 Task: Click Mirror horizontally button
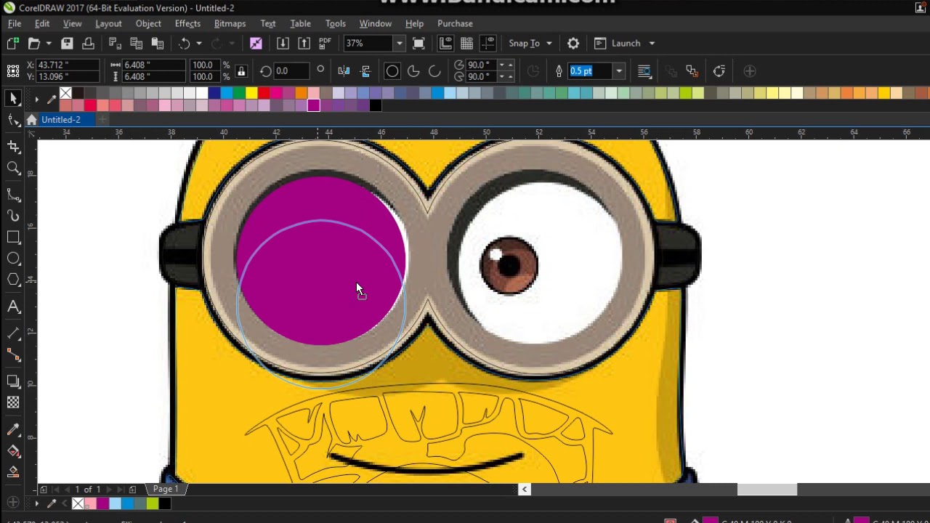click(344, 71)
